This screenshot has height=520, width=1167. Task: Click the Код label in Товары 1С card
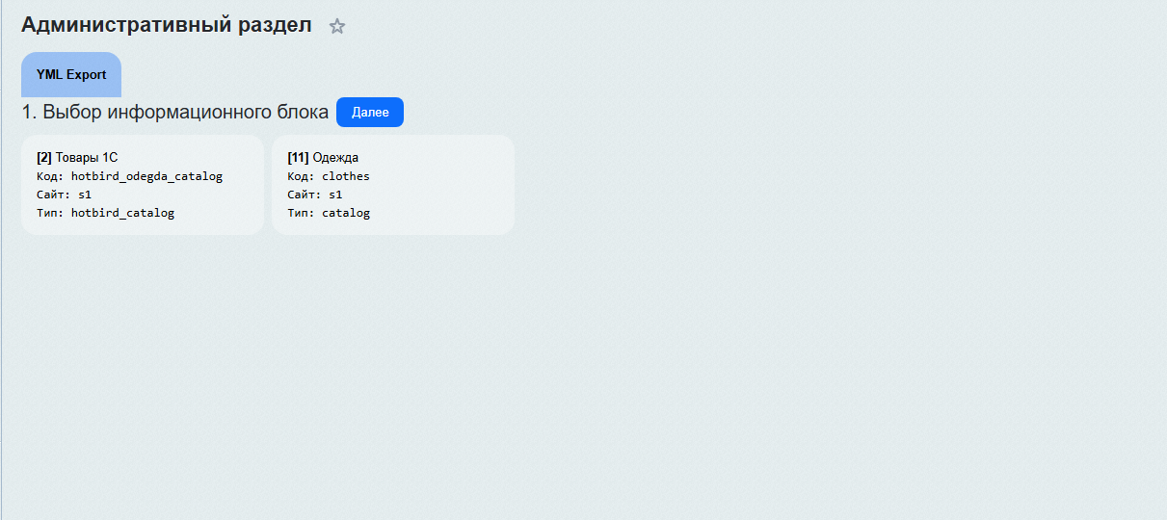coord(47,176)
